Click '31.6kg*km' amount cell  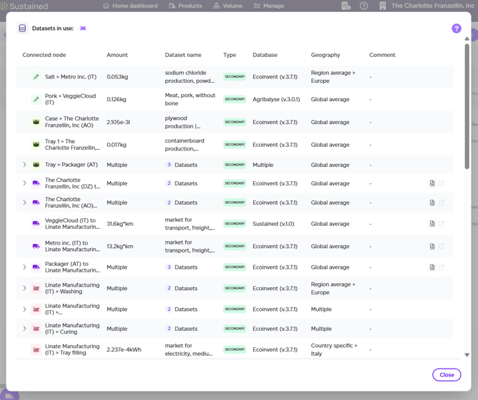click(120, 224)
